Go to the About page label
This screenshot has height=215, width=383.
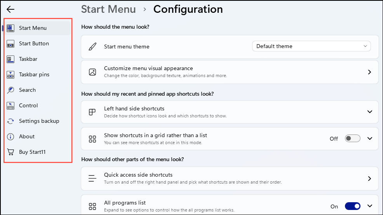pos(27,137)
